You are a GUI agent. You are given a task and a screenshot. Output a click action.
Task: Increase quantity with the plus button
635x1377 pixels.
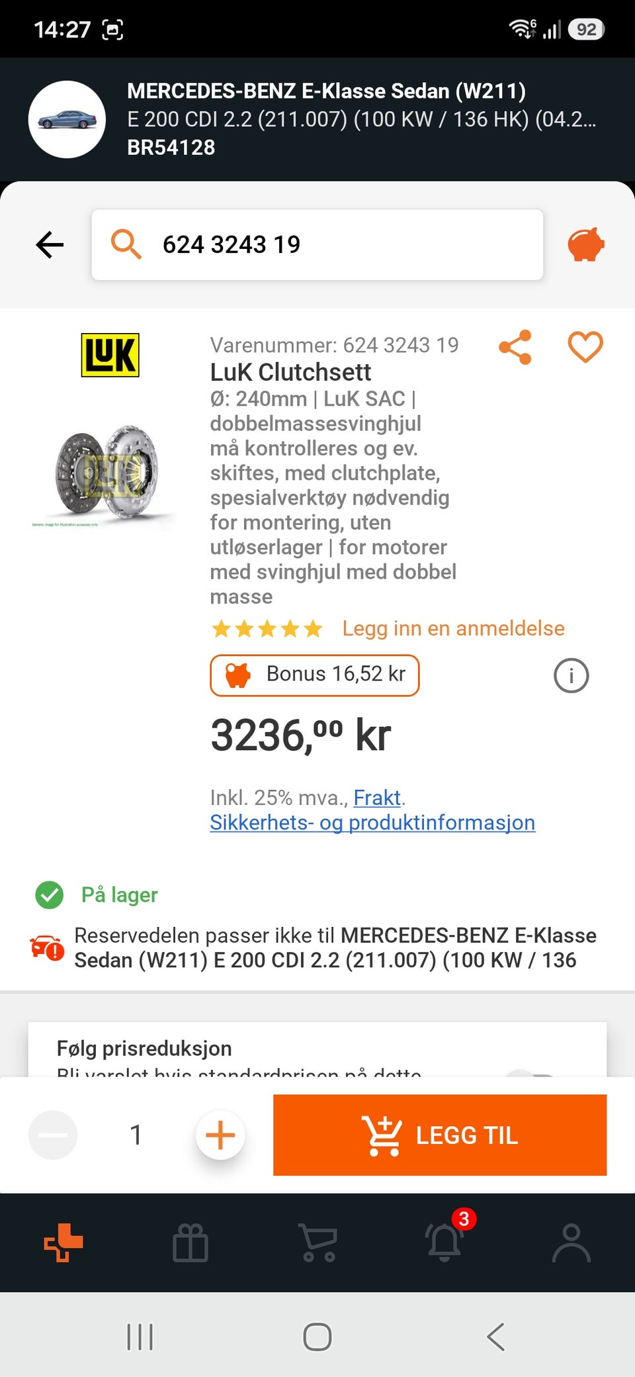220,1135
